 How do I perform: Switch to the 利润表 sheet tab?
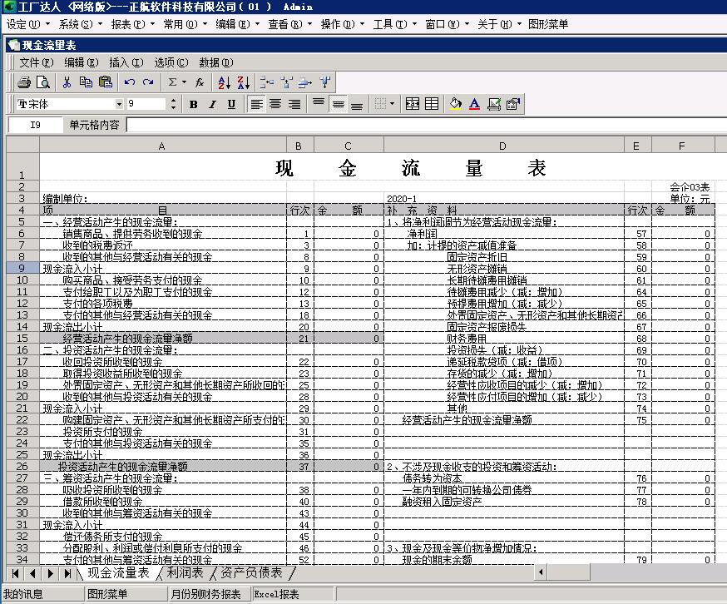185,572
